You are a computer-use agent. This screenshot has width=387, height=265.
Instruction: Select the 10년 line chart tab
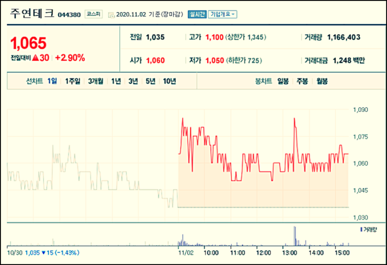(x=169, y=81)
